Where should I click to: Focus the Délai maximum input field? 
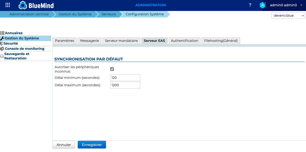[x=125, y=85]
